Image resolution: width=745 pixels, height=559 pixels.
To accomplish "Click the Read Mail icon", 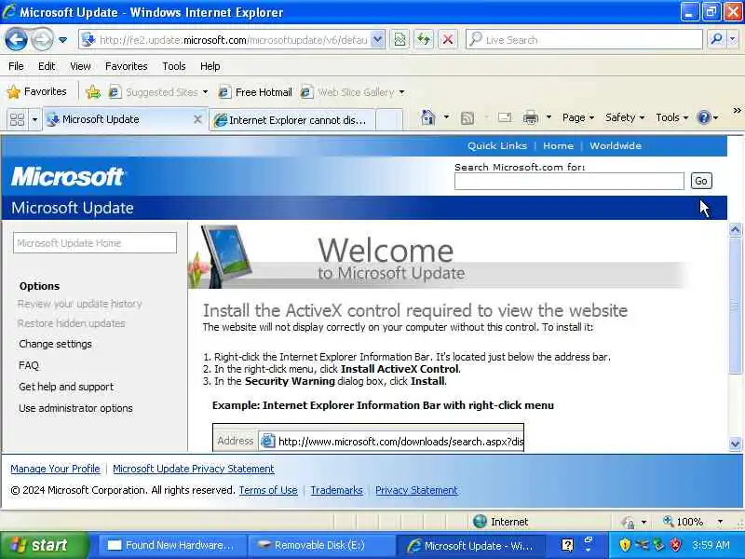I will point(505,117).
